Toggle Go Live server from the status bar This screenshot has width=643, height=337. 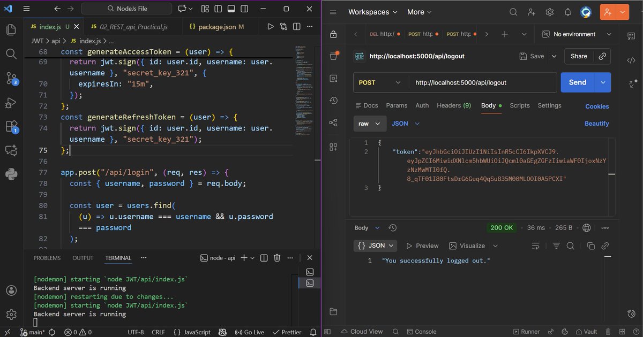[x=249, y=332]
